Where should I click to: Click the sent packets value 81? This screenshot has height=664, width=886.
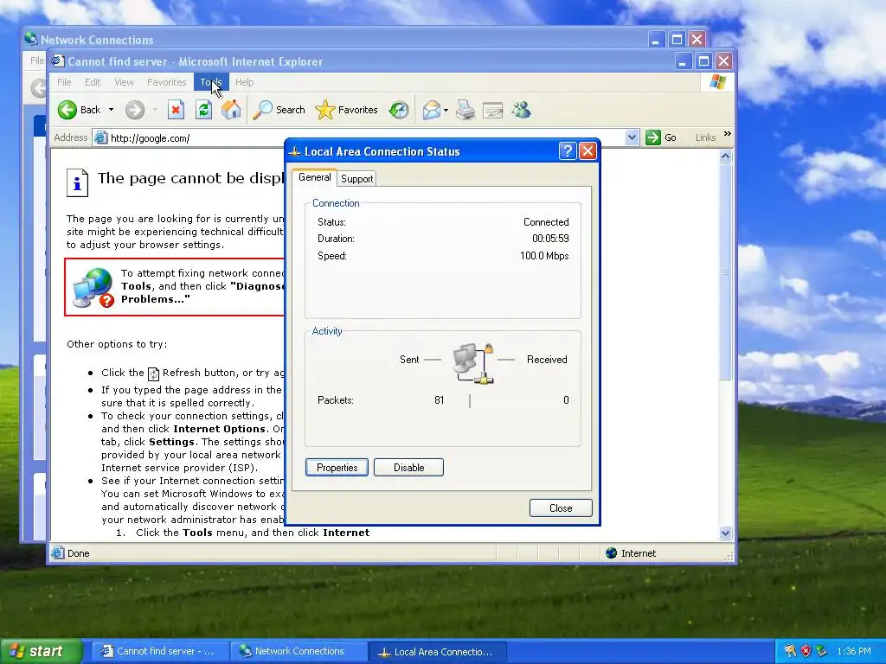(439, 400)
